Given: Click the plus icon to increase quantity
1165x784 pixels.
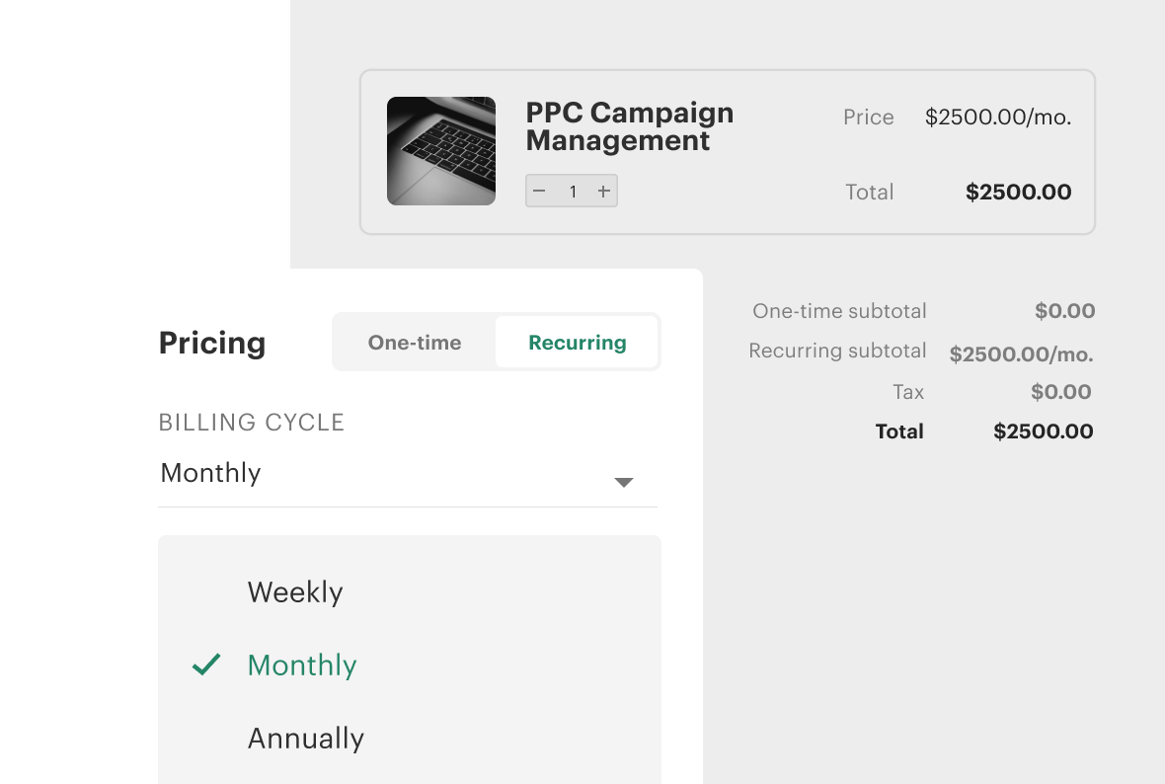Looking at the screenshot, I should (603, 191).
